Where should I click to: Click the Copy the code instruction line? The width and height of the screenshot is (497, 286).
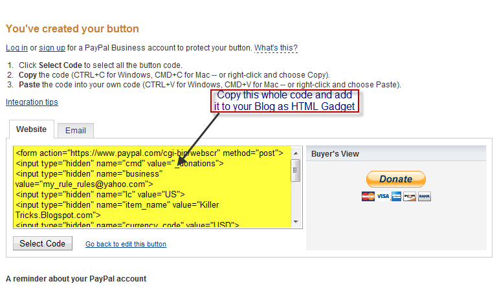tap(174, 75)
